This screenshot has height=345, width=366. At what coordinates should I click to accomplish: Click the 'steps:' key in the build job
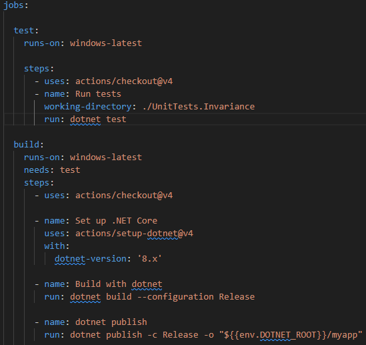point(39,183)
